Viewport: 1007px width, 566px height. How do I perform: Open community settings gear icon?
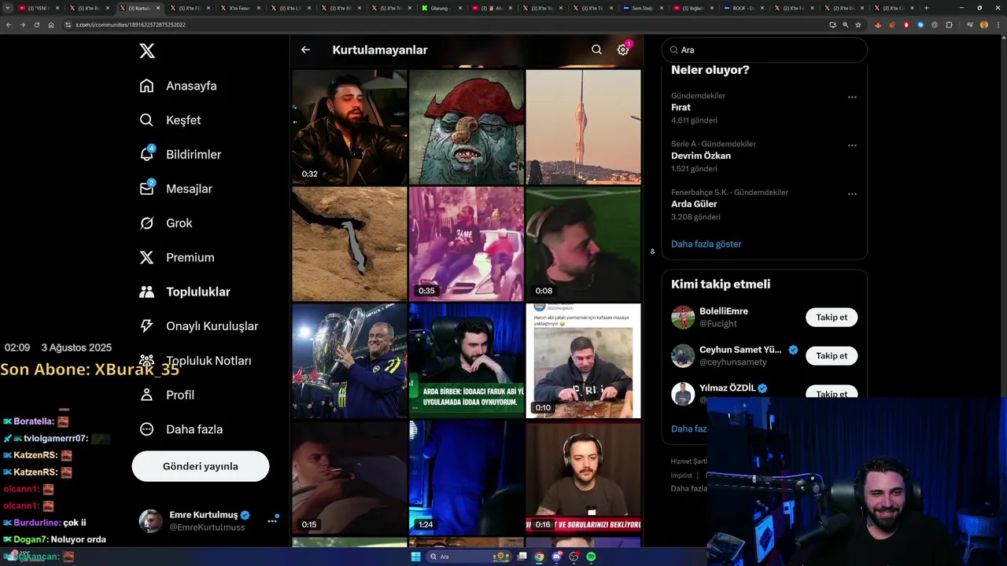click(x=623, y=50)
